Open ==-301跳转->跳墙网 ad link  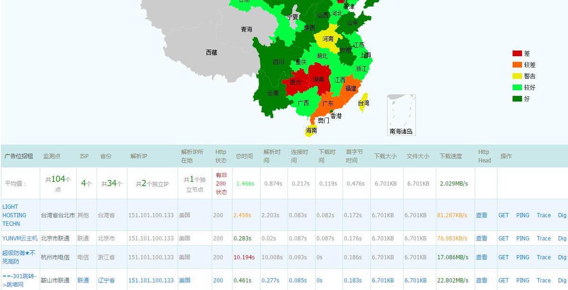(19, 281)
